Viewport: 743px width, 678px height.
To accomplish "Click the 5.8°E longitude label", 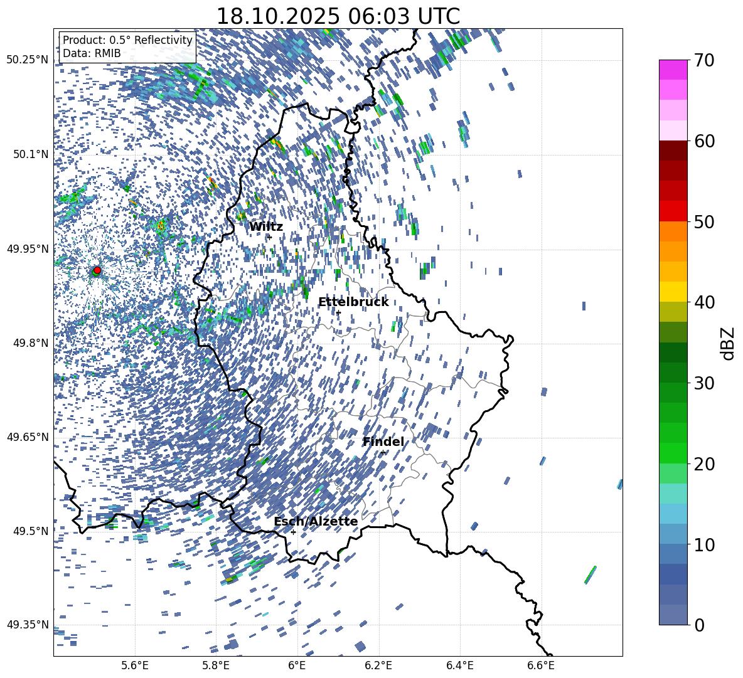I will click(x=216, y=665).
